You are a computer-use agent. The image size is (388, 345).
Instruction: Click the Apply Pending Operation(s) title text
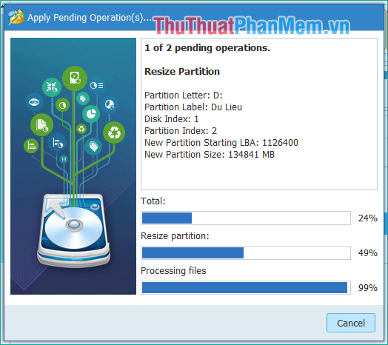pyautogui.click(x=90, y=18)
